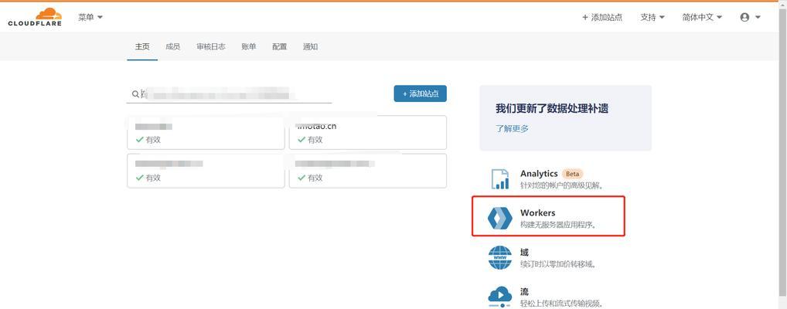The width and height of the screenshot is (787, 309).
Task: Click the 域 globe www icon
Action: click(500, 257)
